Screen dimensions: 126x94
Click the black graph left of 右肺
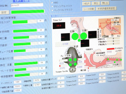pyautogui.click(x=65, y=37)
